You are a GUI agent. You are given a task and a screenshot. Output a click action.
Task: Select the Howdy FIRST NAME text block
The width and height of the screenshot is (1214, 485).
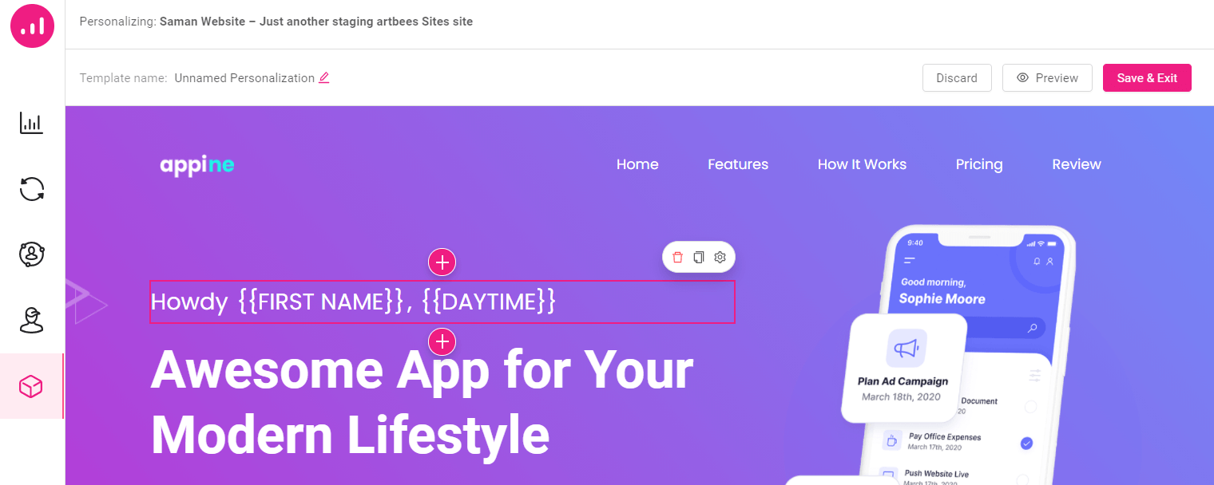tap(442, 302)
